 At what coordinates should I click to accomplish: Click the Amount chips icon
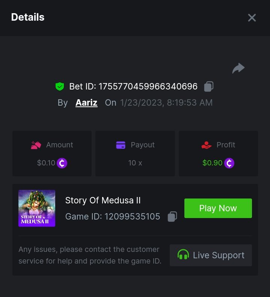[x=36, y=145]
